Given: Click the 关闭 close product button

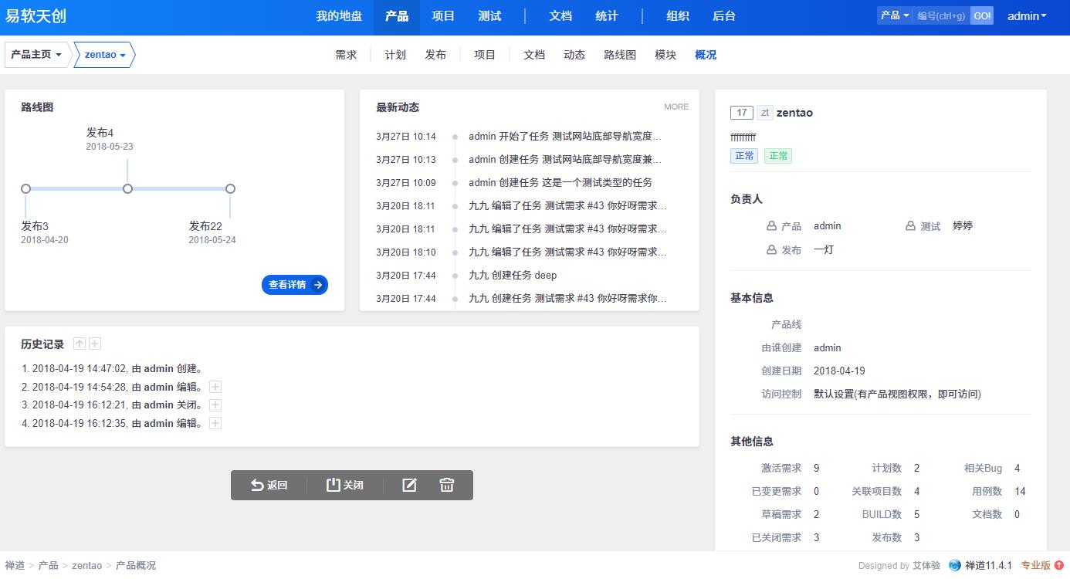Looking at the screenshot, I should (344, 485).
